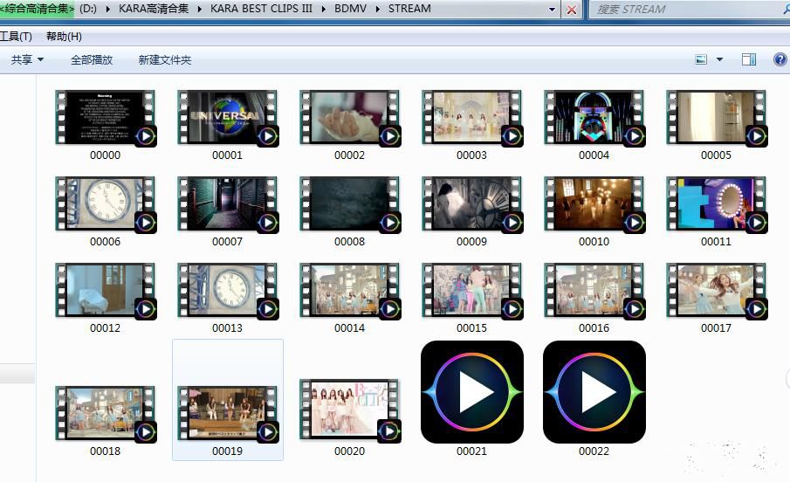Toggle the preview pane button
This screenshot has height=482, width=790.
coord(748,59)
